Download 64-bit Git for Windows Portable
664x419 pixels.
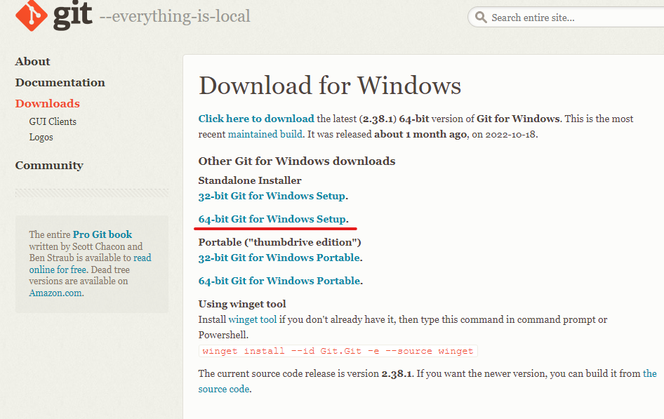(x=279, y=281)
